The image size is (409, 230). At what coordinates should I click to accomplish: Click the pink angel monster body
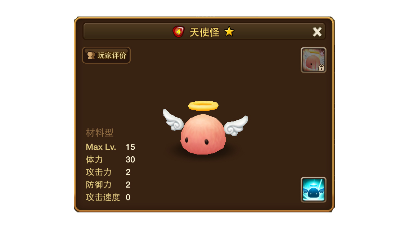coord(203,134)
